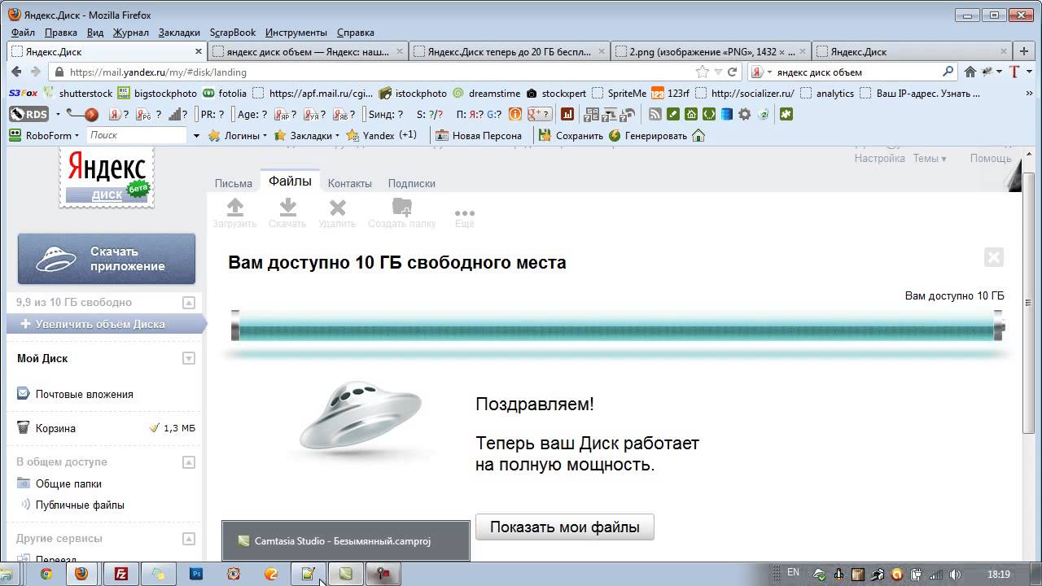Click the Удалить delete icon
Viewport: 1042px width, 586px height.
click(337, 208)
